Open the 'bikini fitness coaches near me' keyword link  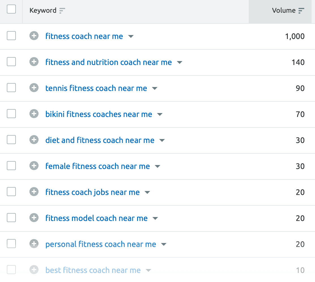click(98, 114)
